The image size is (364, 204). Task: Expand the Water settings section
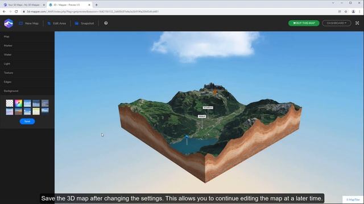coord(27,54)
